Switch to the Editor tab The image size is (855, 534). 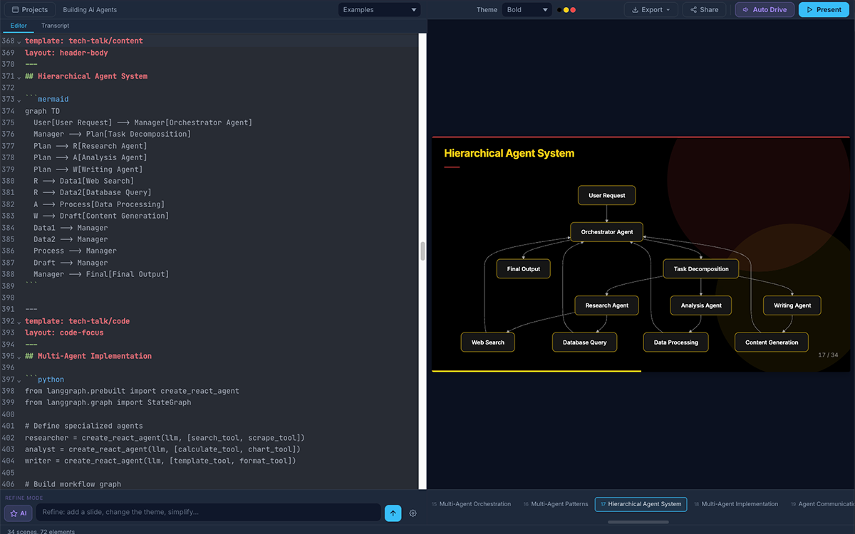19,26
